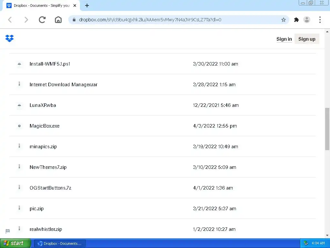
Task: Open file minapics.zip
Action: tap(43, 147)
